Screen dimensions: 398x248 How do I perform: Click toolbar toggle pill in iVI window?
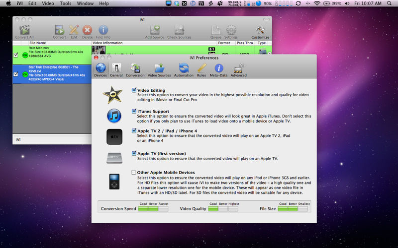point(266,19)
